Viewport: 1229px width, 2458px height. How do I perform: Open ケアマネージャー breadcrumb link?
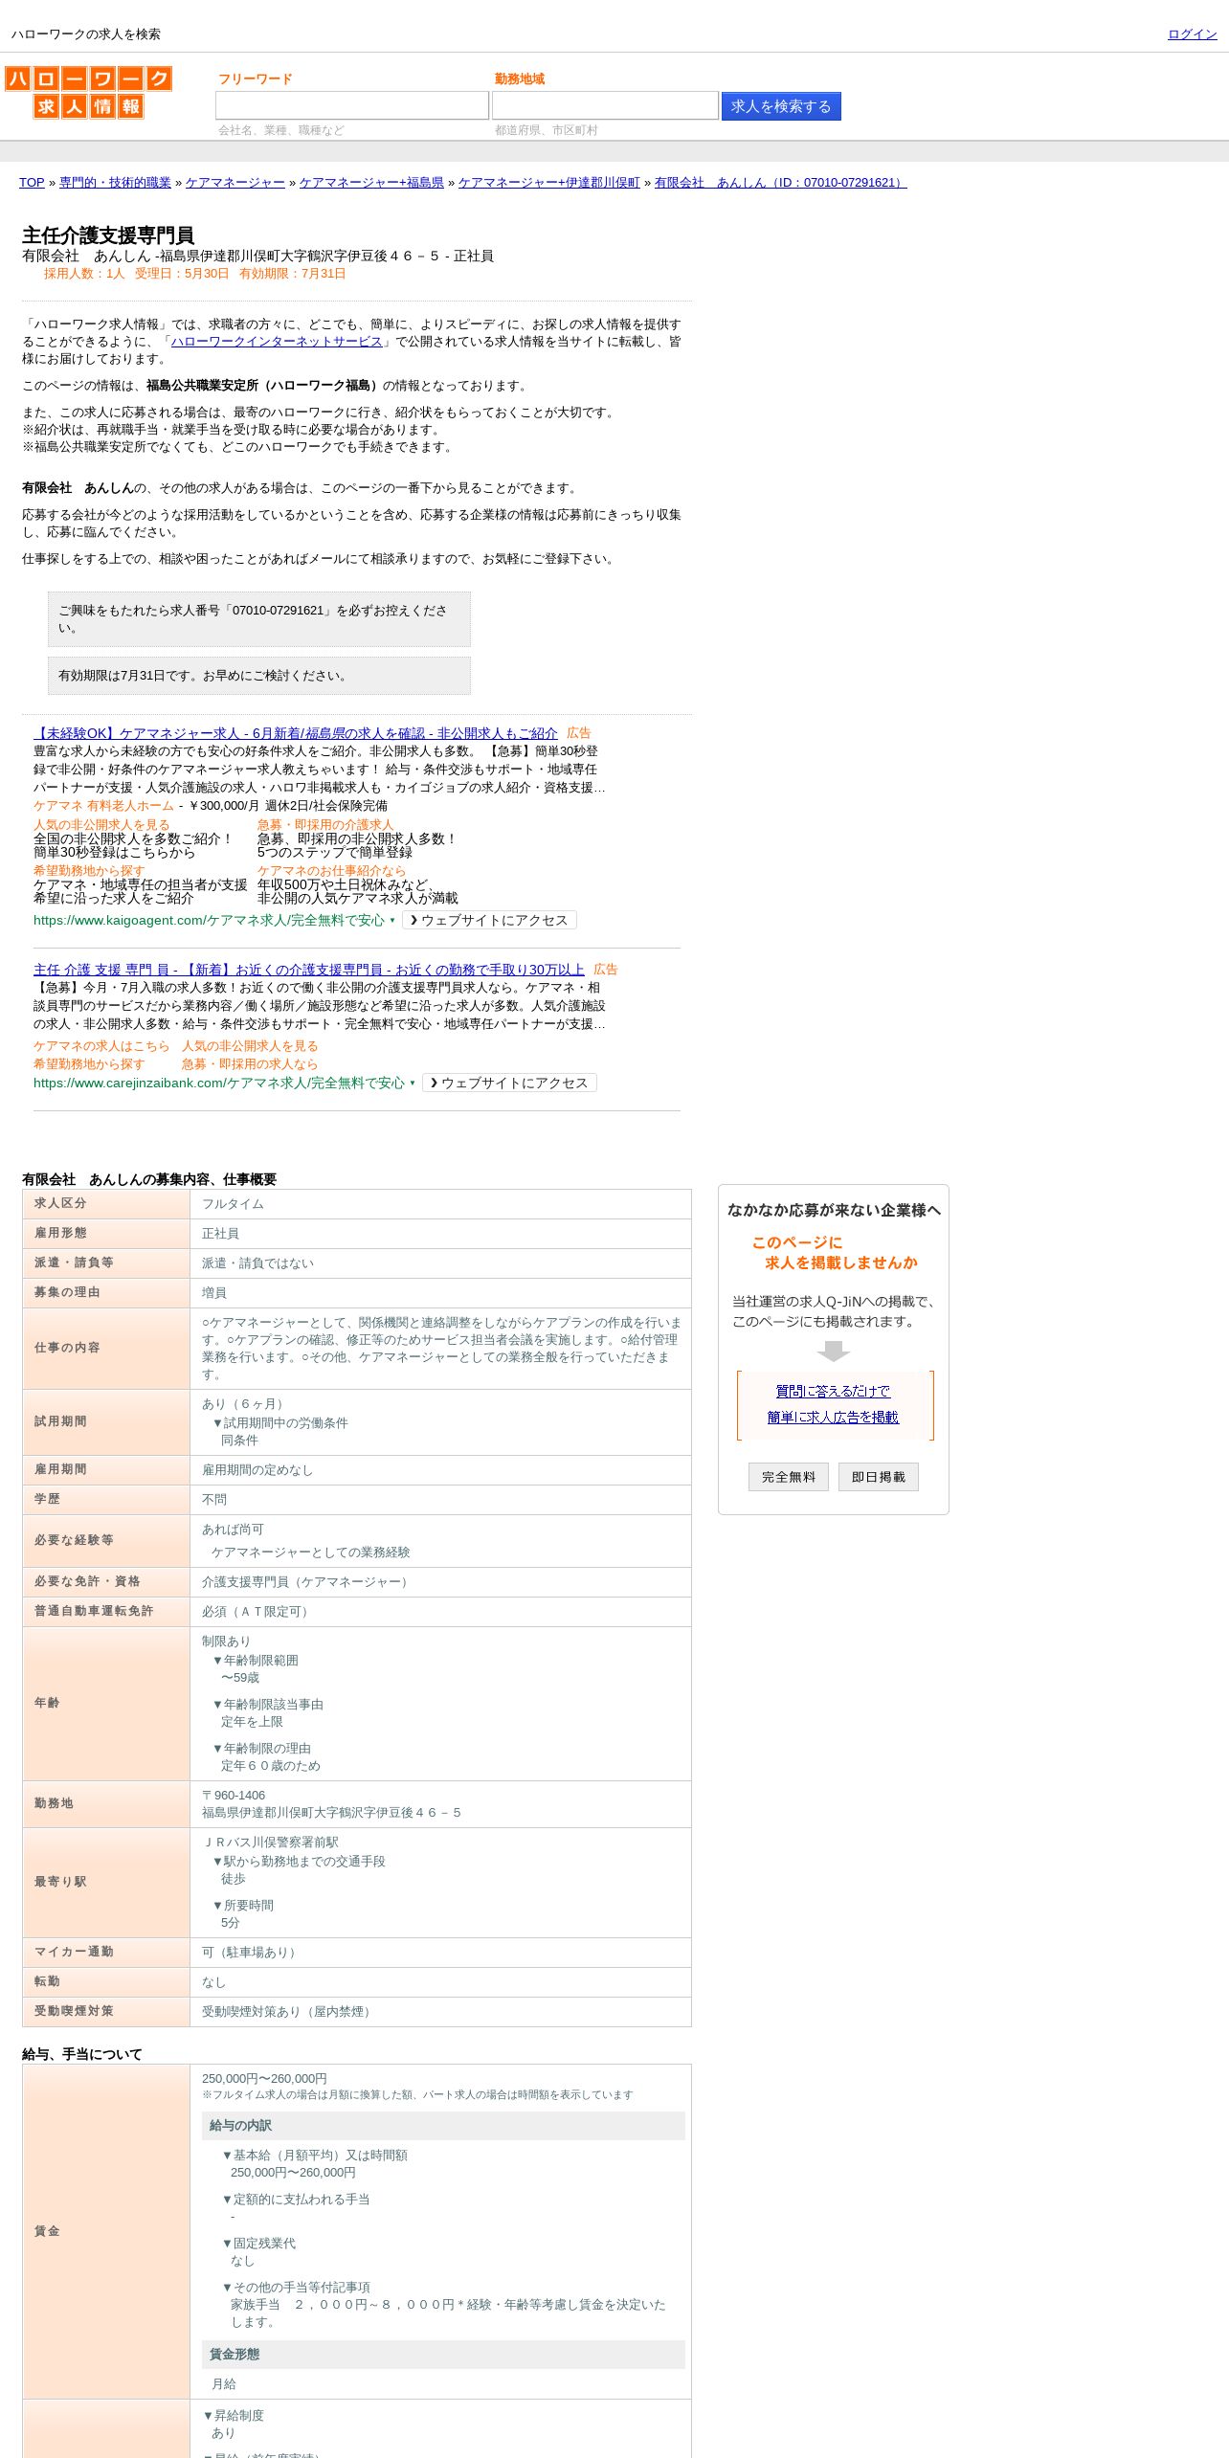235,183
